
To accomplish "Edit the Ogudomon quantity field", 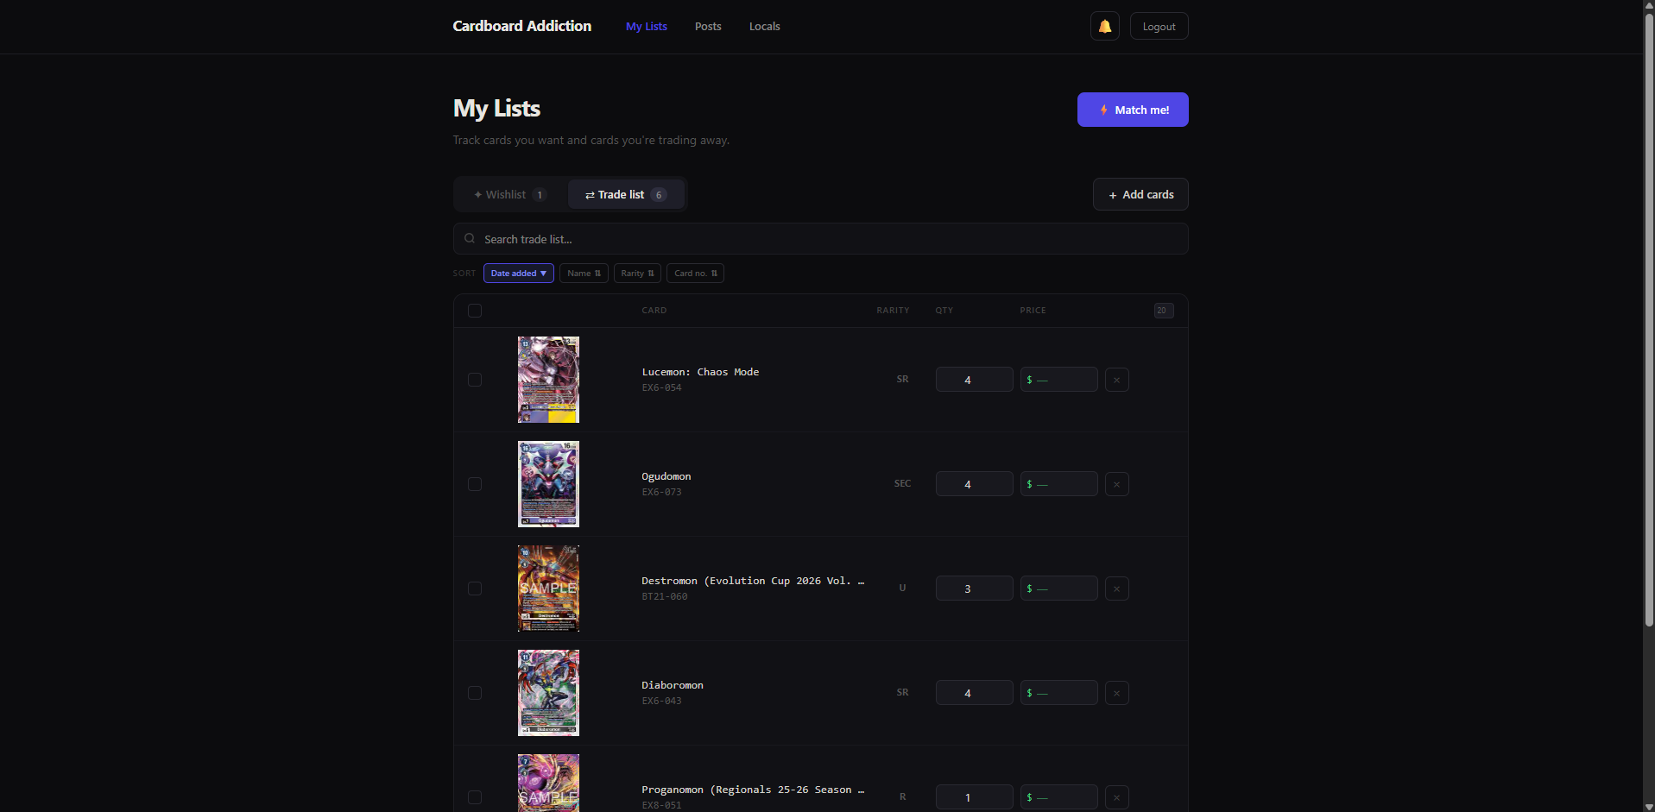I will [x=974, y=484].
